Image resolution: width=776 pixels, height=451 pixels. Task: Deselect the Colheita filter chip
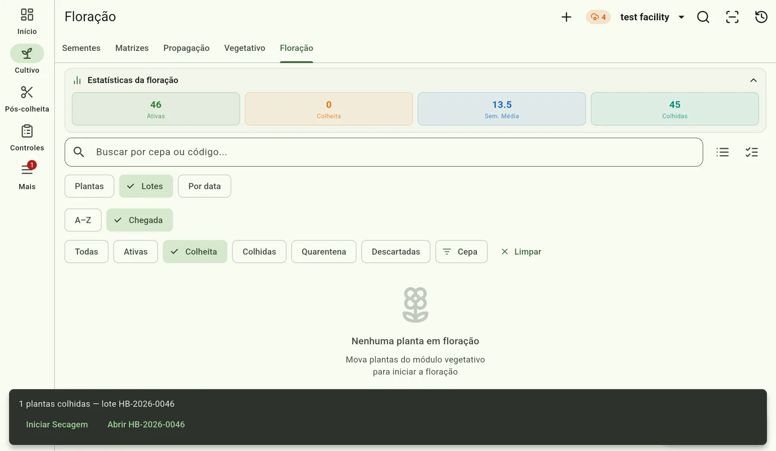click(195, 252)
